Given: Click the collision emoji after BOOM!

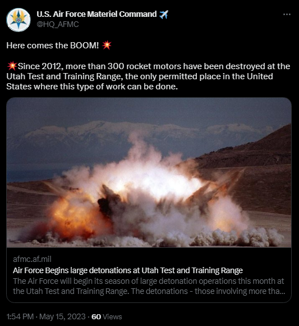Looking at the screenshot, I should coord(107,45).
